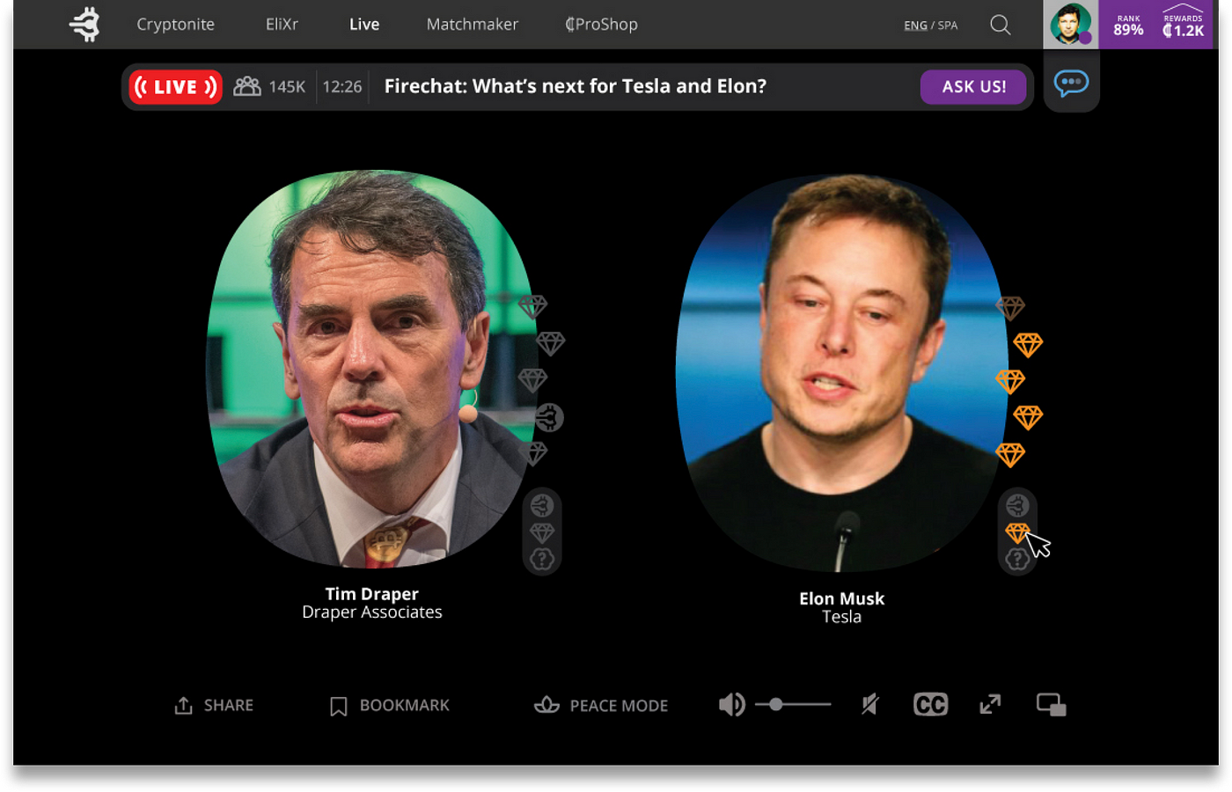
Task: Switch language using ENG / SPA
Action: (930, 26)
